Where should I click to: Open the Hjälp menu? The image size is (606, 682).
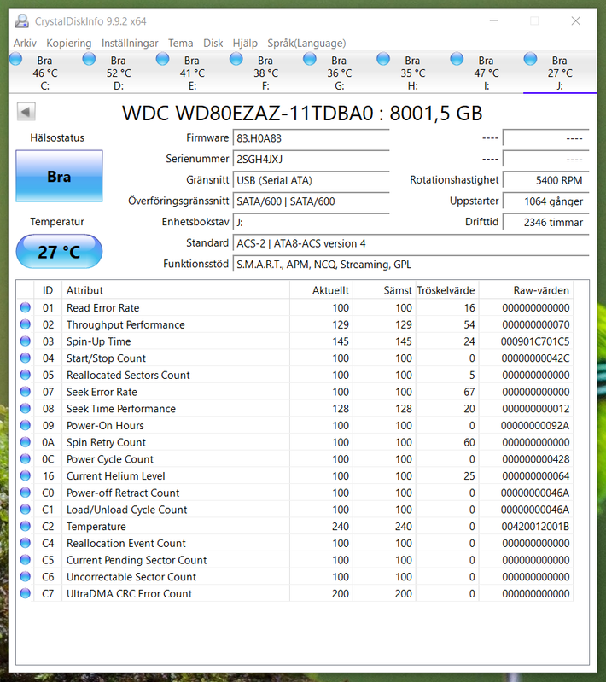click(x=245, y=43)
